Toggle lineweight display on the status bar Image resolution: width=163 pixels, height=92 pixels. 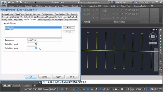84,89
